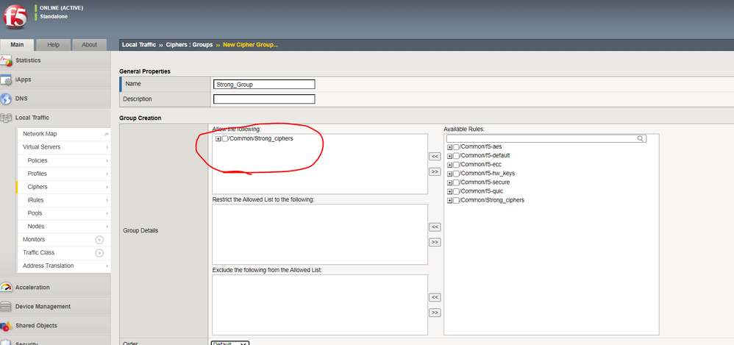Image resolution: width=734 pixels, height=345 pixels.
Task: Switch to the About tab
Action: tap(90, 45)
